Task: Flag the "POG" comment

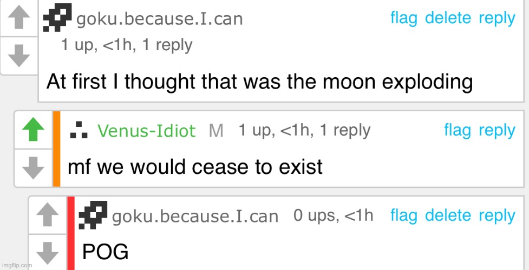Action: (404, 215)
